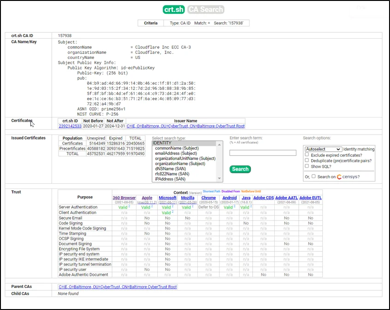Select organizationName (Subject) search type
Viewport: 390px width, 310px height.
click(x=180, y=164)
